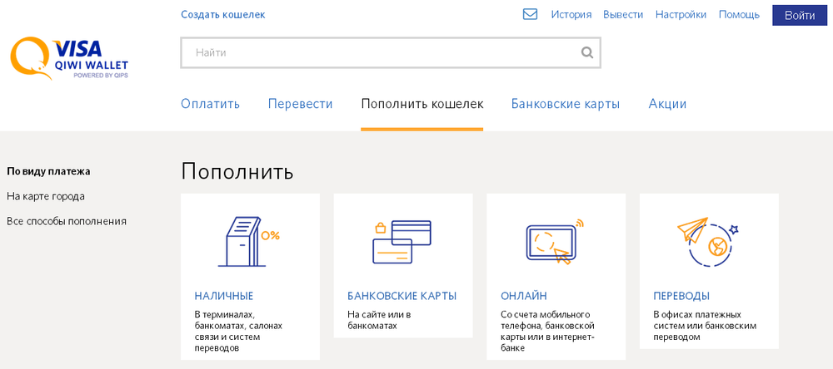Select the online tablet icon

[555, 241]
